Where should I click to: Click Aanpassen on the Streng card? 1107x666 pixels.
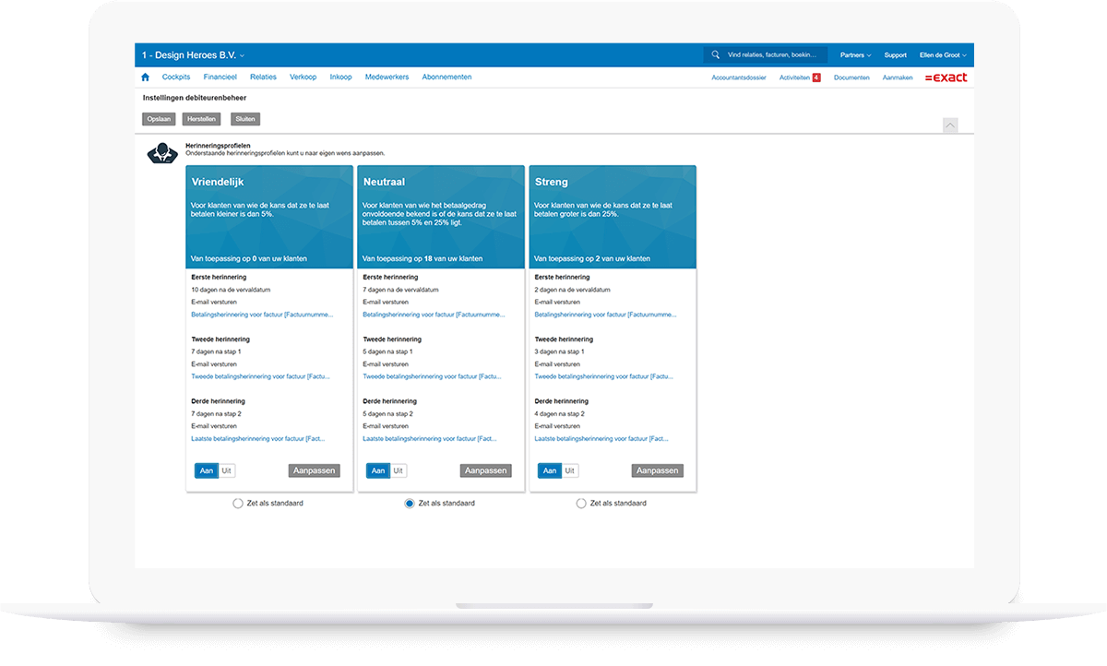tap(658, 470)
